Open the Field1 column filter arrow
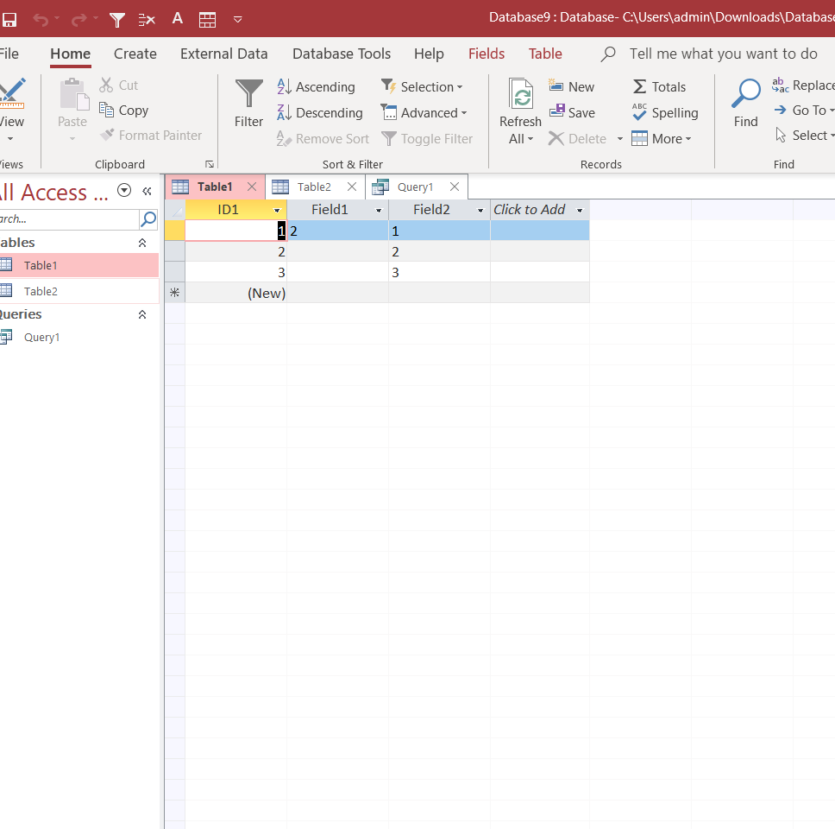This screenshot has width=835, height=829. pyautogui.click(x=379, y=211)
